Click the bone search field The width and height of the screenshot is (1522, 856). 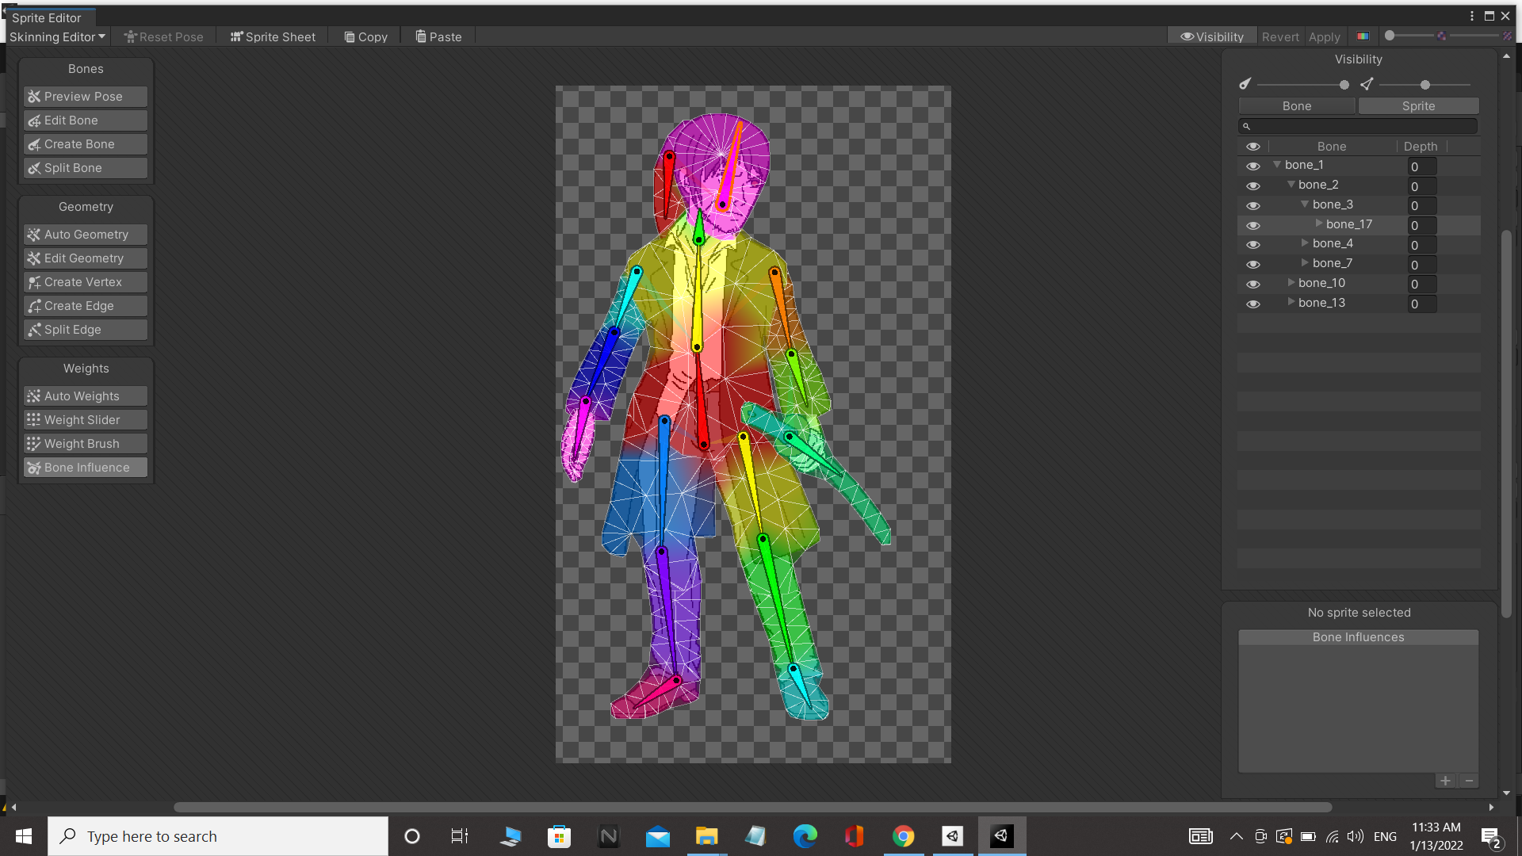click(1359, 126)
